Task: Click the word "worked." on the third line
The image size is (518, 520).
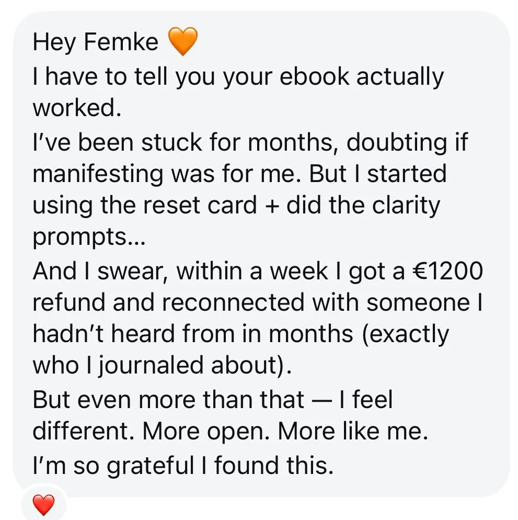Action: point(74,108)
